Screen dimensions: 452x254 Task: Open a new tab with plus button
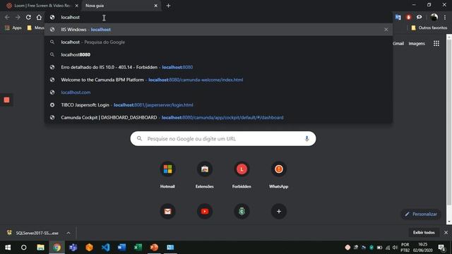[168, 6]
